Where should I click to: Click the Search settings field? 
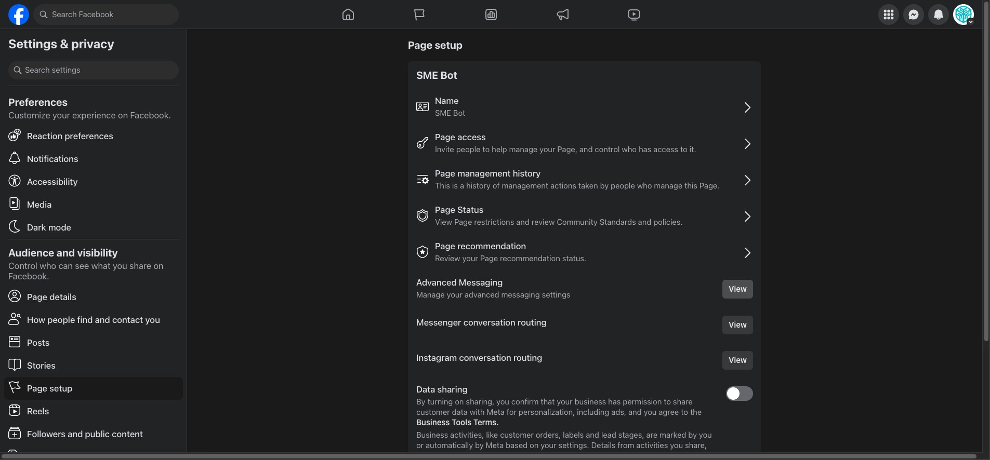tap(94, 70)
